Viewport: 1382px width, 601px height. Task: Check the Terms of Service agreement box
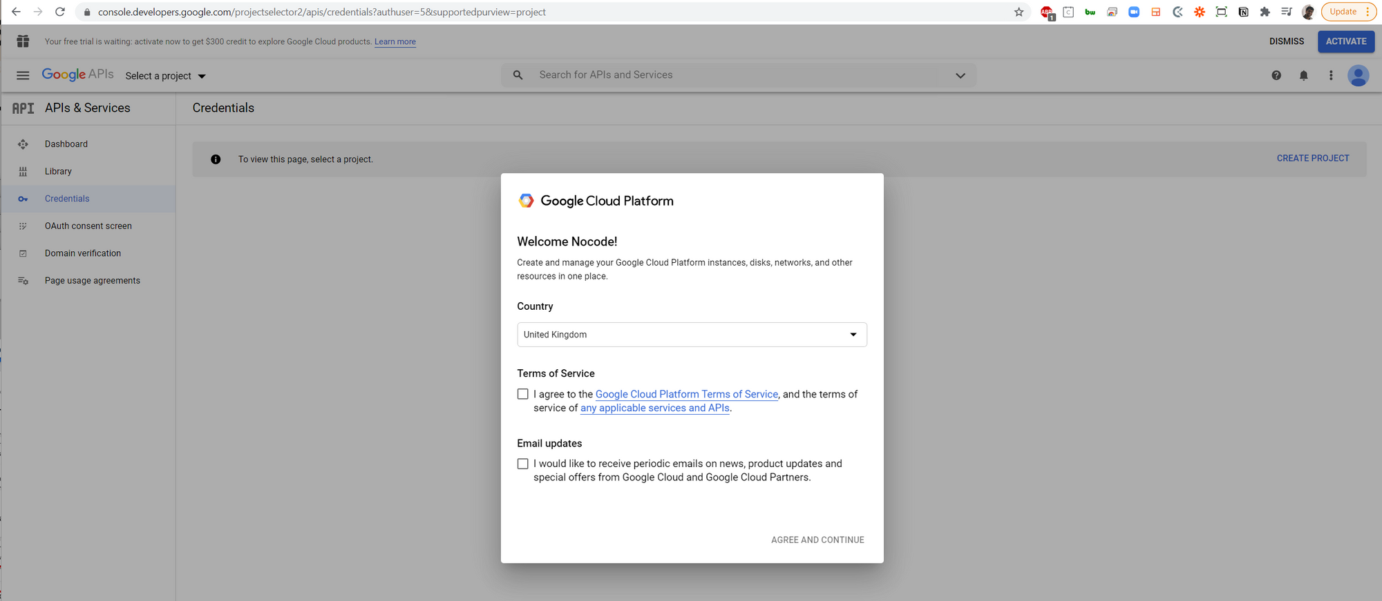(523, 394)
